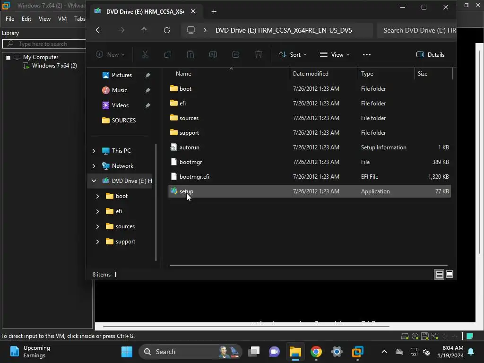The image size is (484, 363).
Task: Click pin icon beside Videos
Action: coord(148,105)
